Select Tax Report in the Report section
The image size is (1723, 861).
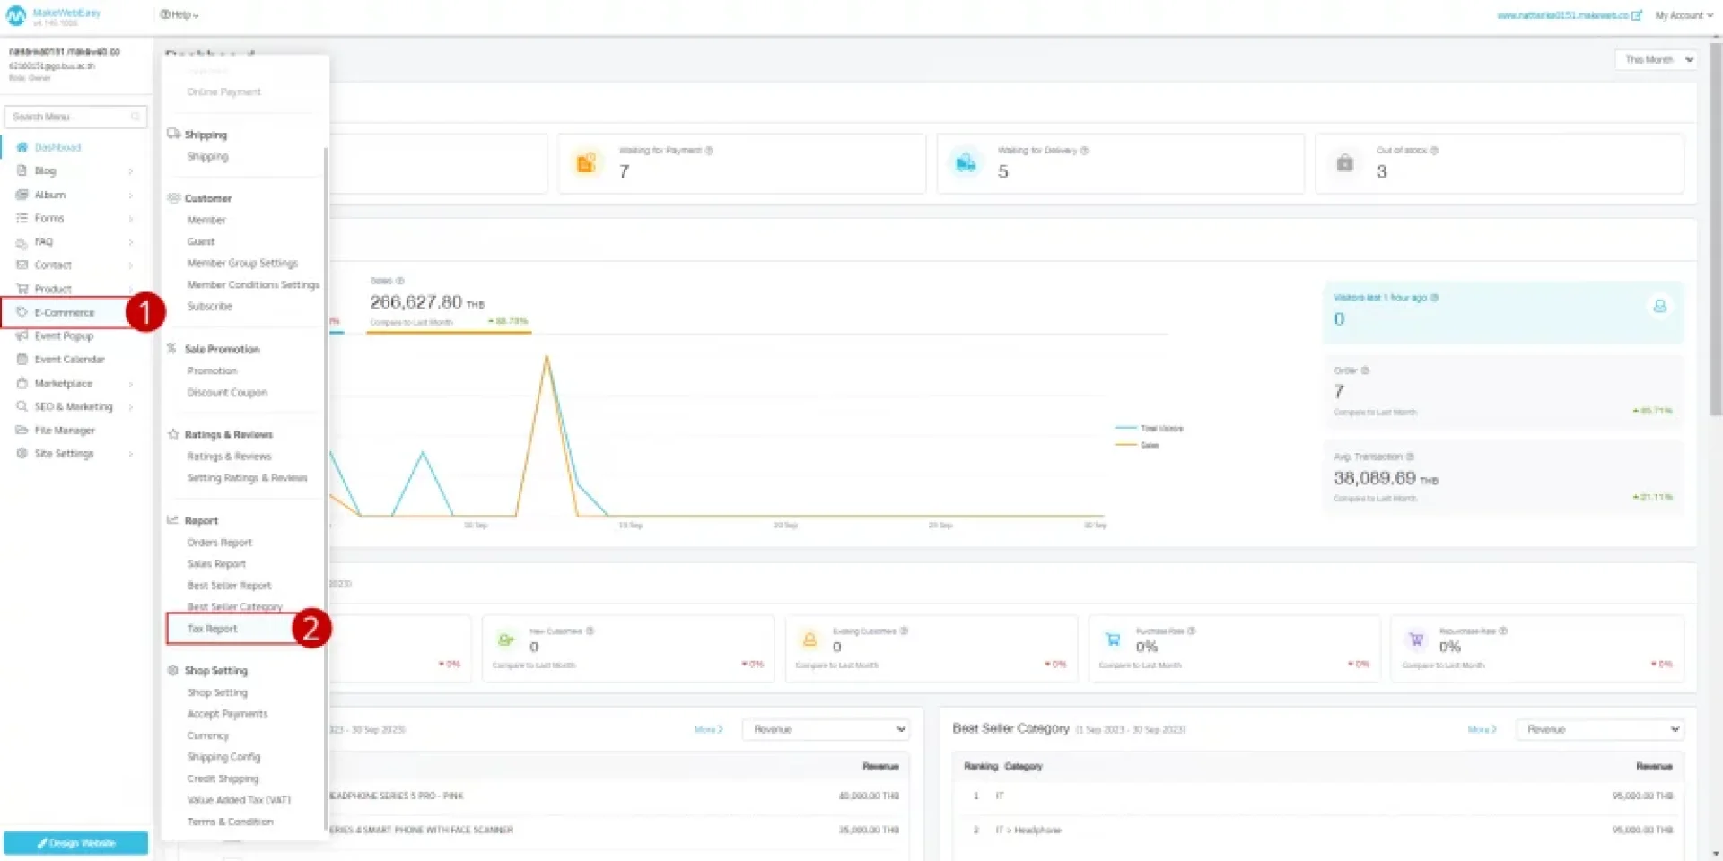(213, 629)
